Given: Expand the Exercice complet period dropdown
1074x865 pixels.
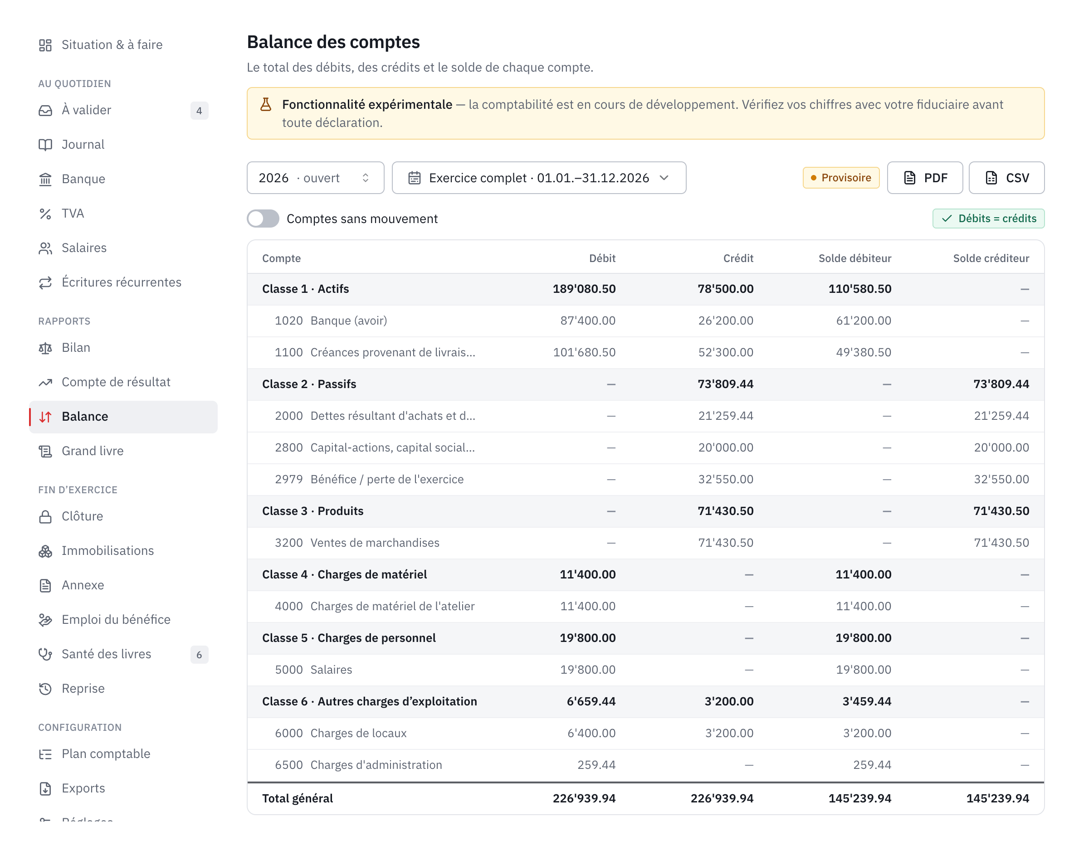Looking at the screenshot, I should coord(539,178).
